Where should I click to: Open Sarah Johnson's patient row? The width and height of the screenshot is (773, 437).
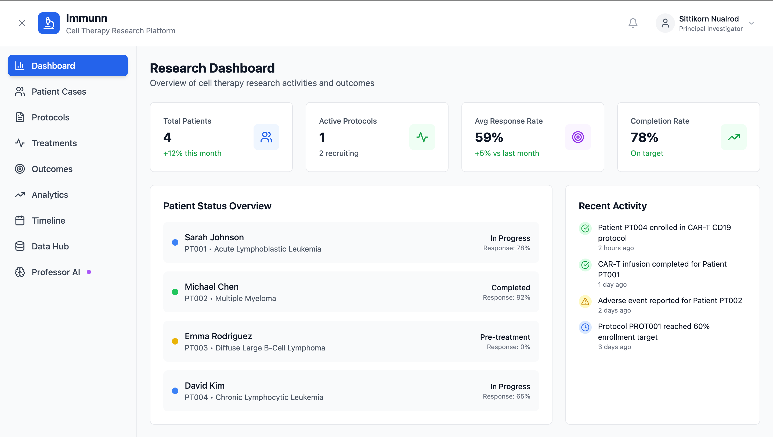tap(351, 242)
